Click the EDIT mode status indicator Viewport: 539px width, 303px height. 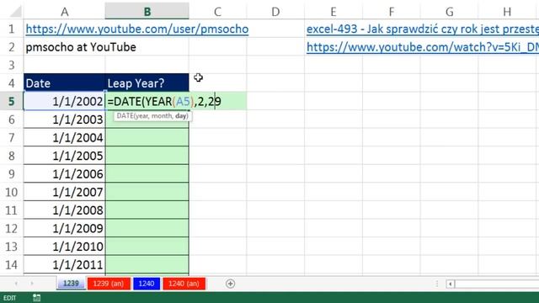(9, 298)
